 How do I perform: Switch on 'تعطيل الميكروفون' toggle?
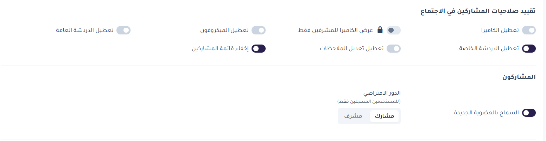[x=259, y=30]
